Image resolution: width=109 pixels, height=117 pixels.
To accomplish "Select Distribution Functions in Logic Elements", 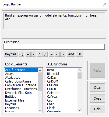I will coord(21,89).
